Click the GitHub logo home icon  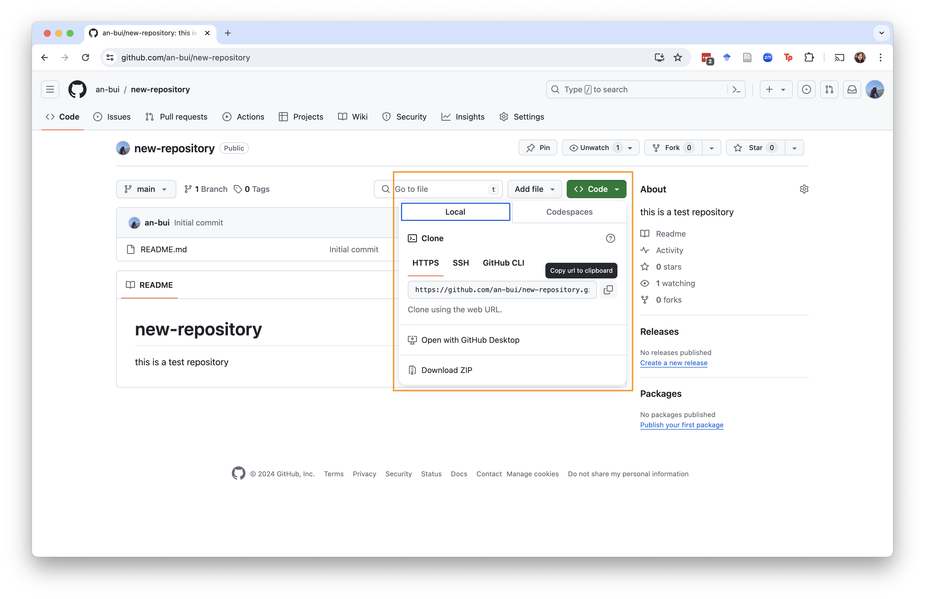click(77, 90)
